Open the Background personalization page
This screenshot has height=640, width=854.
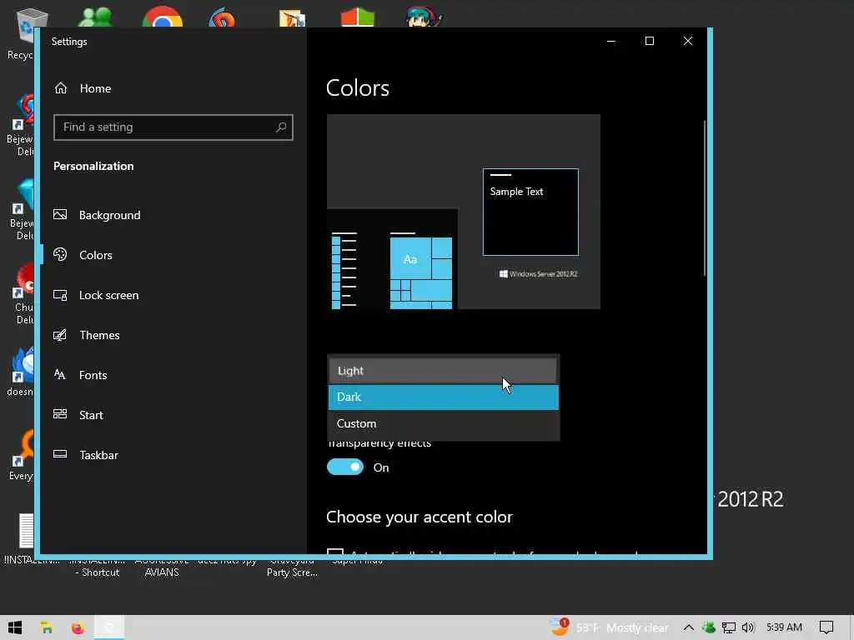[x=109, y=215]
